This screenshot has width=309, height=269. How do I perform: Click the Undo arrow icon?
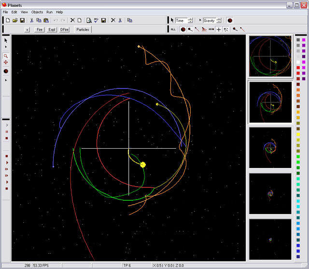click(x=56, y=20)
